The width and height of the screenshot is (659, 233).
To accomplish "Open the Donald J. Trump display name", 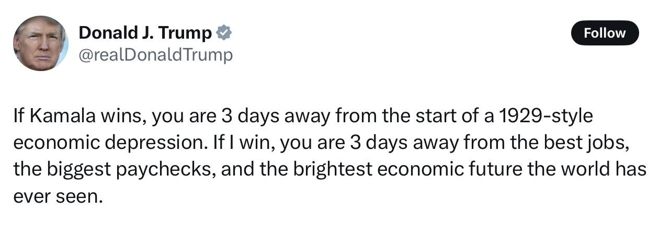I will click(x=145, y=33).
